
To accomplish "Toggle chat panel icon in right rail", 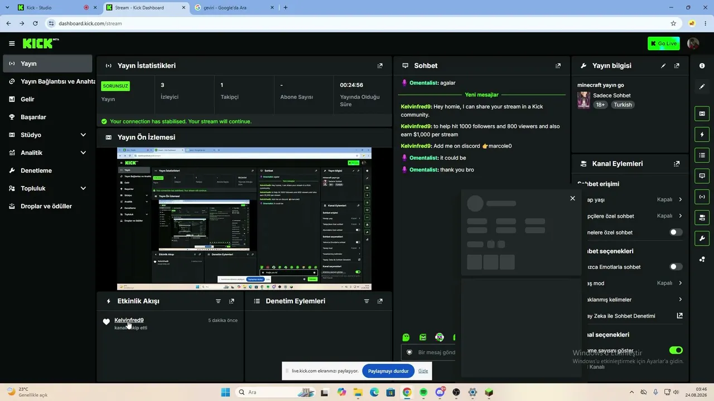I will pos(702,175).
